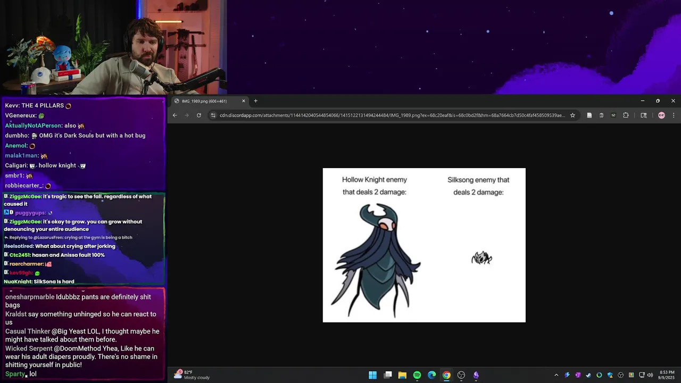Open the Chrome extensions puzzle icon
The height and width of the screenshot is (383, 681).
[626, 115]
